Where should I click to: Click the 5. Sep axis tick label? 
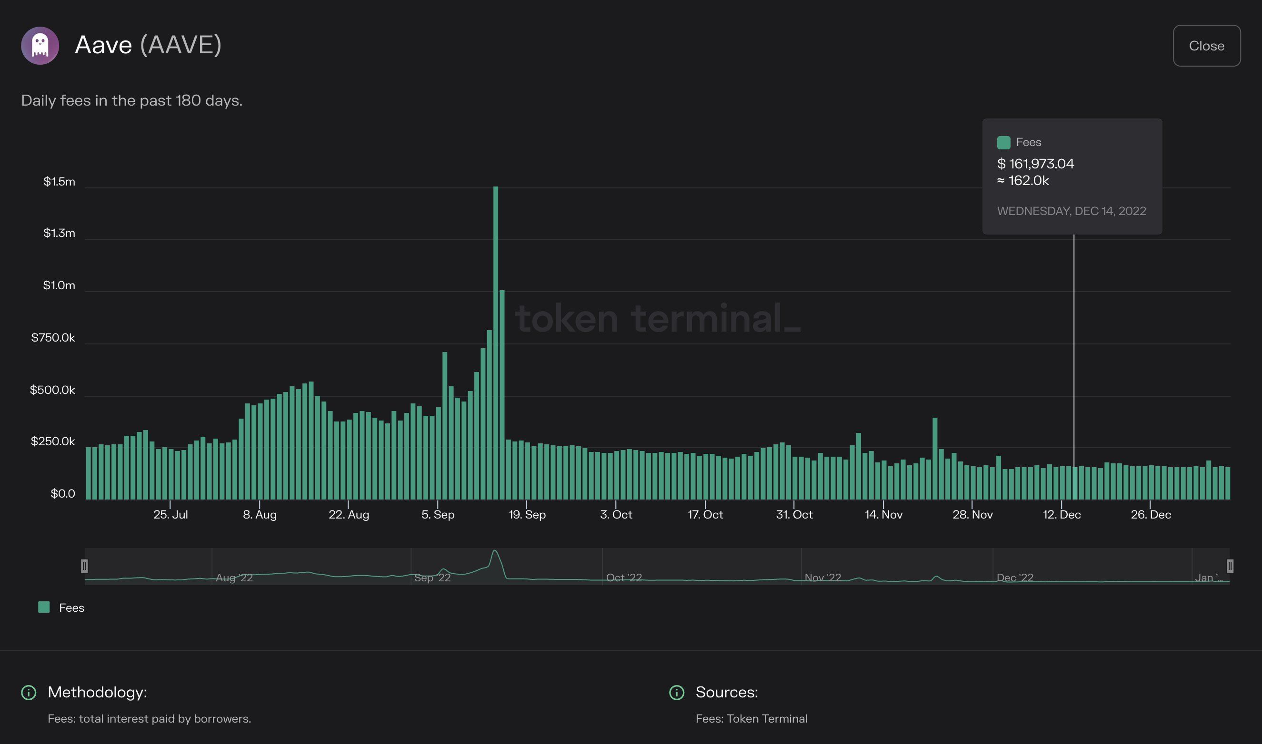(438, 514)
